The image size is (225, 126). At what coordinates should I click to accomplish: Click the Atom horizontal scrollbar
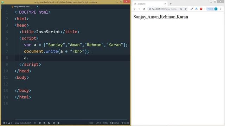(x=71, y=120)
